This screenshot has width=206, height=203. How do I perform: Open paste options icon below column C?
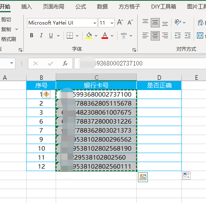143,177
